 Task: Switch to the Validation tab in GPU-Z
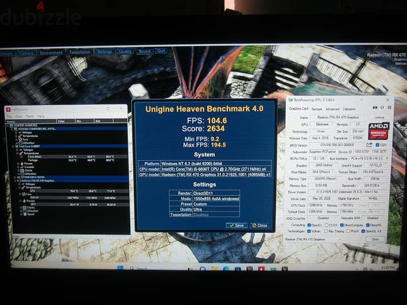(349, 109)
